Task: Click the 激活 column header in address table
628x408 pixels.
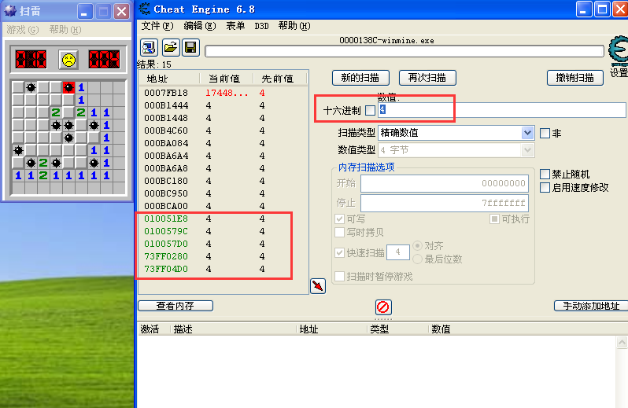Action: 150,329
